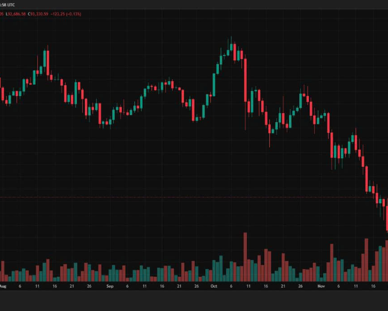Click the date label 26 before Nov

(x=300, y=286)
